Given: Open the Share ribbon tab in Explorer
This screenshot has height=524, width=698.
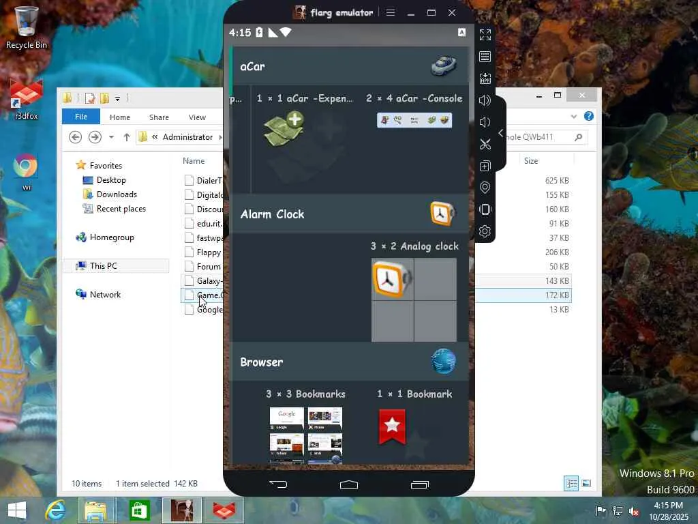Looking at the screenshot, I should click(x=159, y=117).
